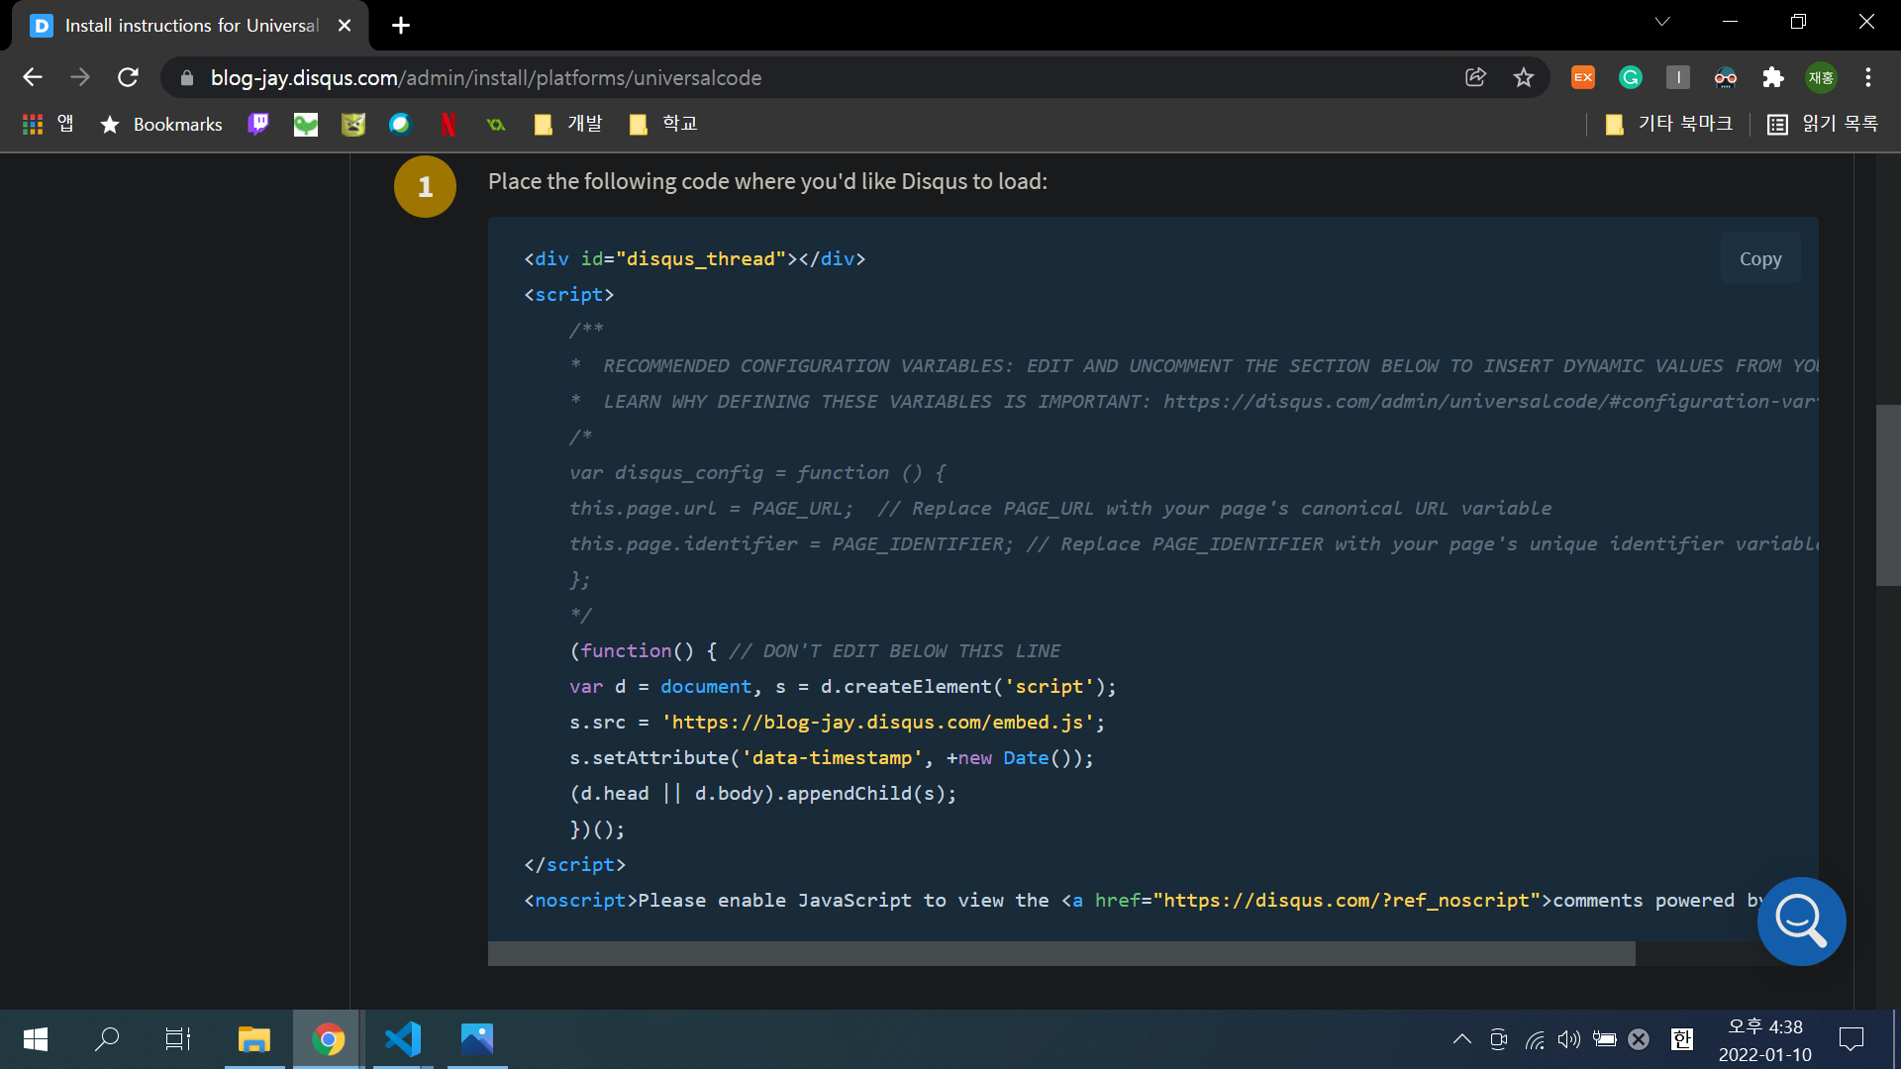Open the blue search help bubble
The height and width of the screenshot is (1069, 1901).
(x=1801, y=921)
